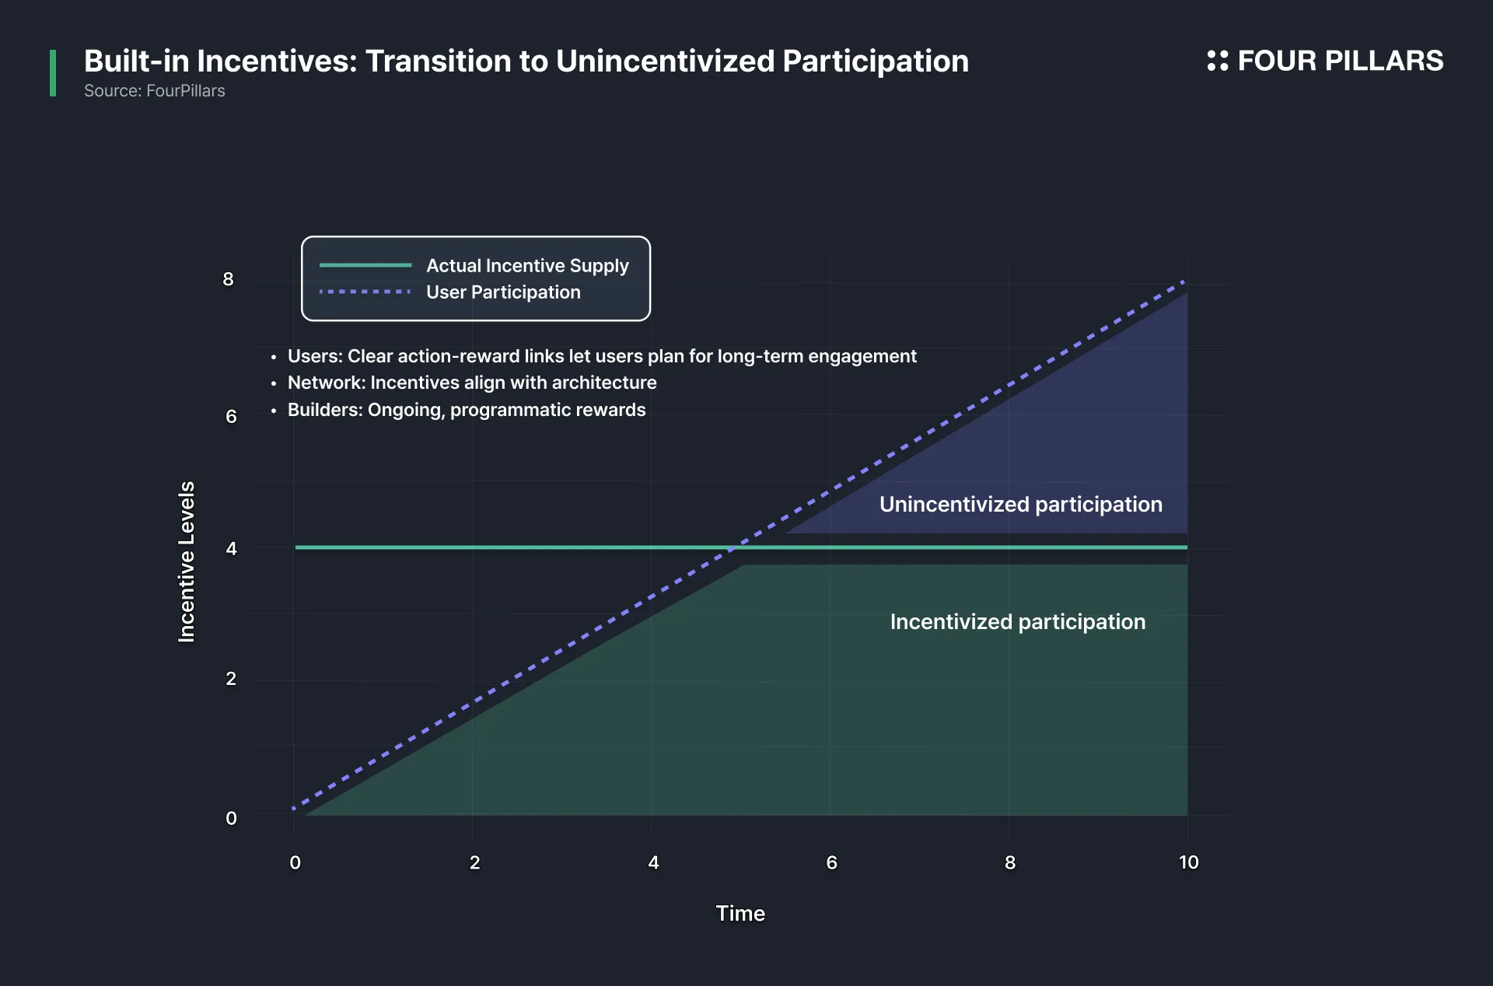Click the x-axis tick labeled 6
Screen dimensions: 1493x986
[x=831, y=862]
